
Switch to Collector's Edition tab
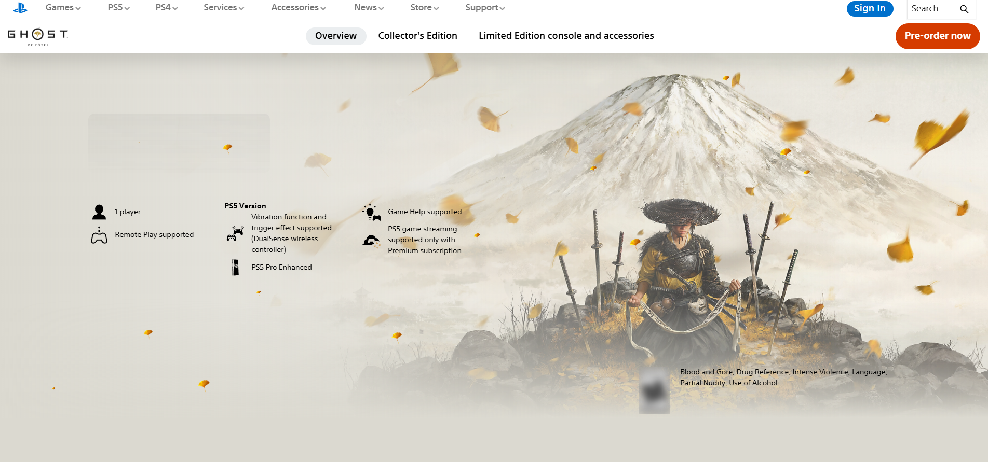417,36
